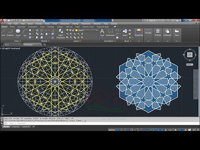This screenshot has width=200, height=150.
Task: Switch to the Layout1 tab
Action: tap(16, 127)
